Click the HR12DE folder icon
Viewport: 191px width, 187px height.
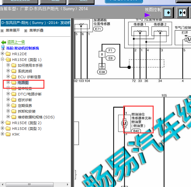(8, 54)
